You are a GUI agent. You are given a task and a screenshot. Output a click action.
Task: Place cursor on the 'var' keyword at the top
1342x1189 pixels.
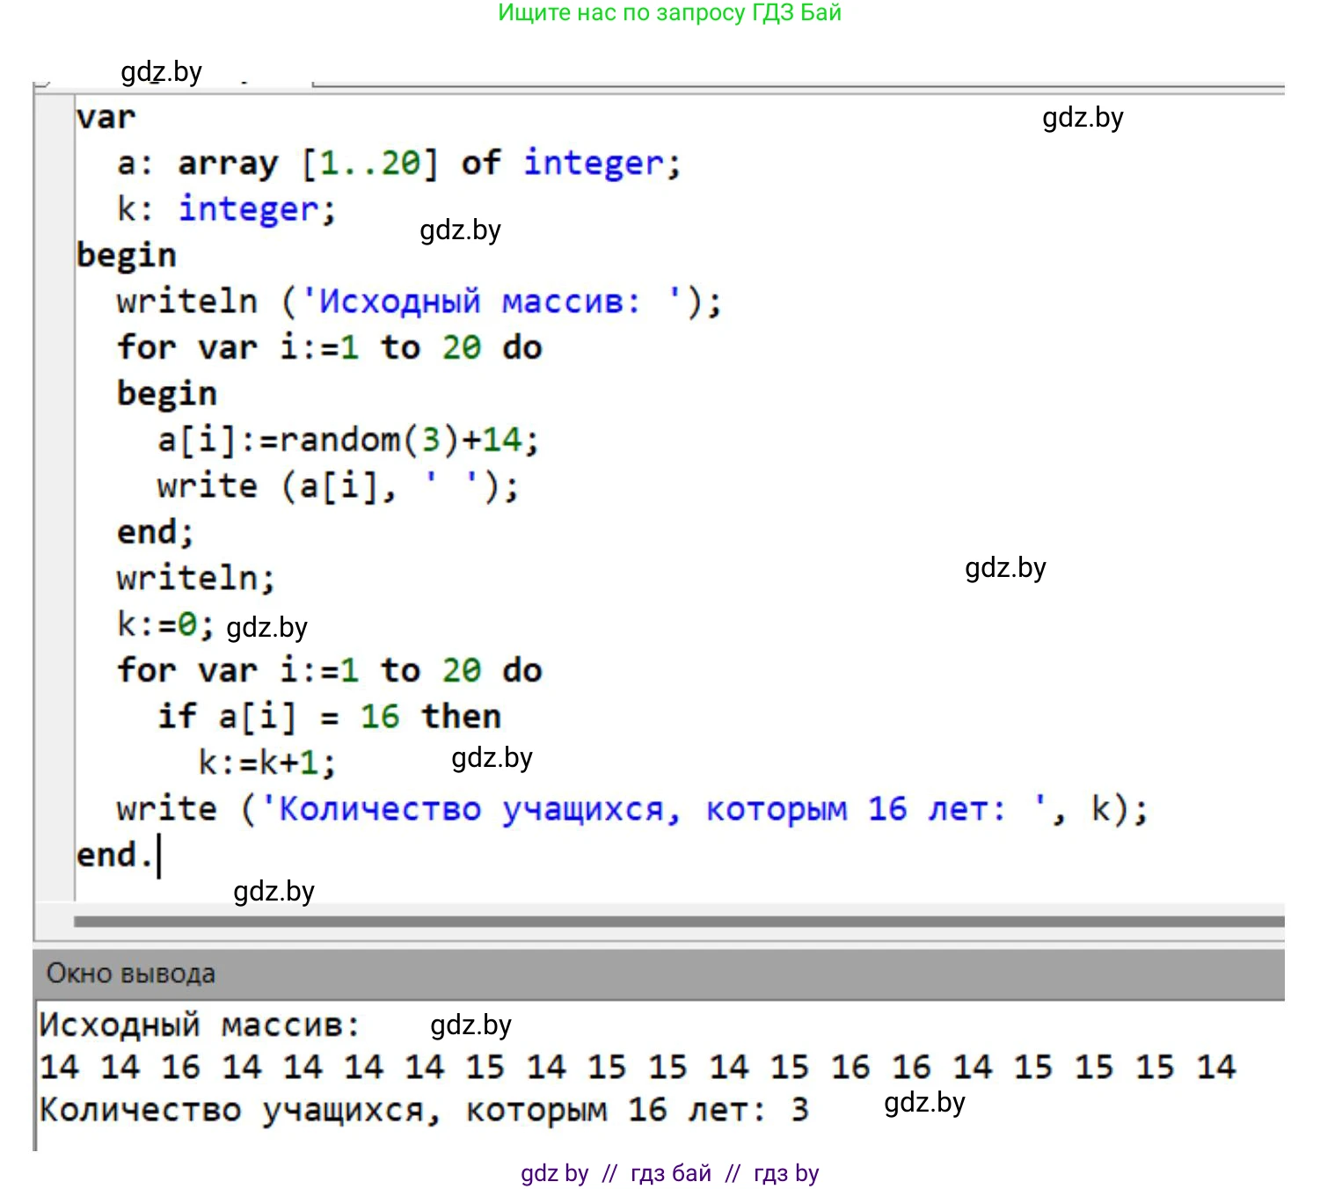(x=106, y=117)
